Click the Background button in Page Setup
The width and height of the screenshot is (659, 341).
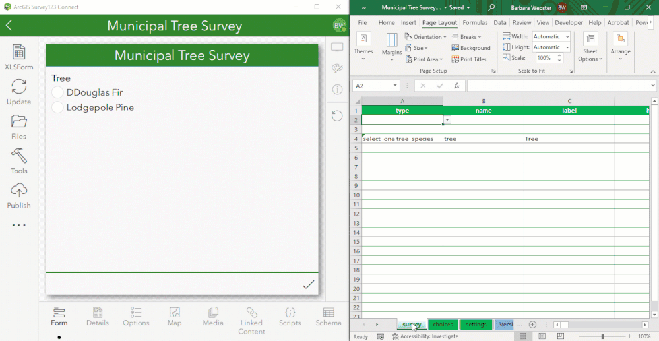coord(471,48)
